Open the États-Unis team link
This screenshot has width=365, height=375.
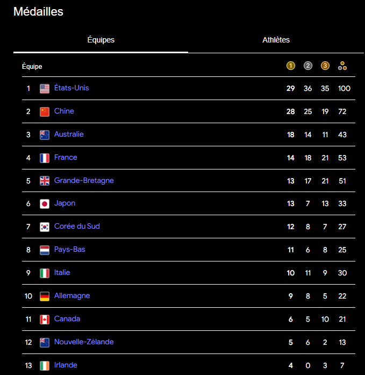[71, 88]
